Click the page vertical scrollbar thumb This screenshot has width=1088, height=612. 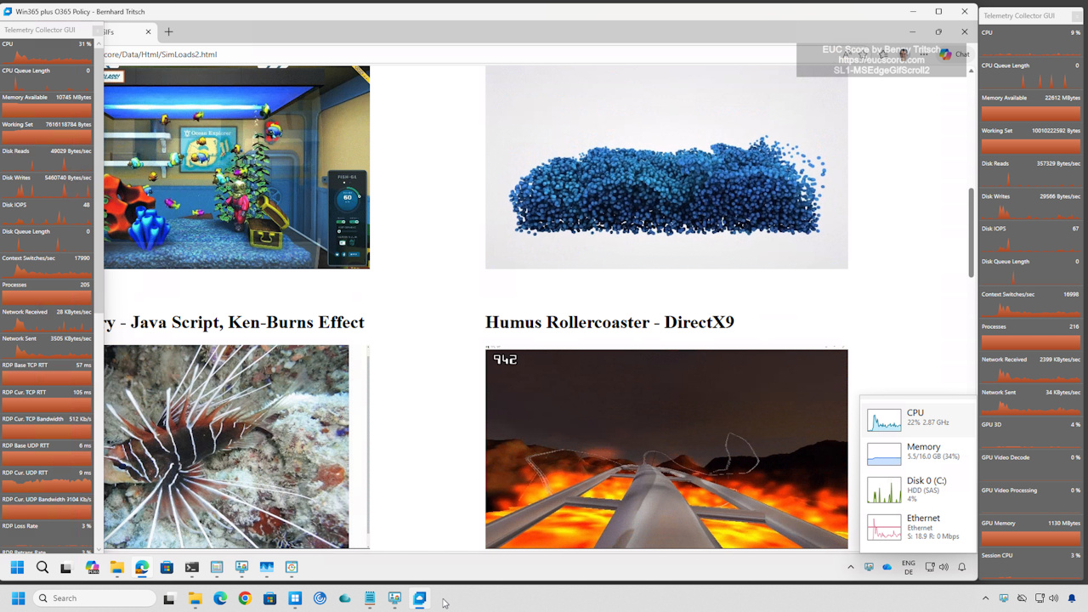pyautogui.click(x=972, y=231)
